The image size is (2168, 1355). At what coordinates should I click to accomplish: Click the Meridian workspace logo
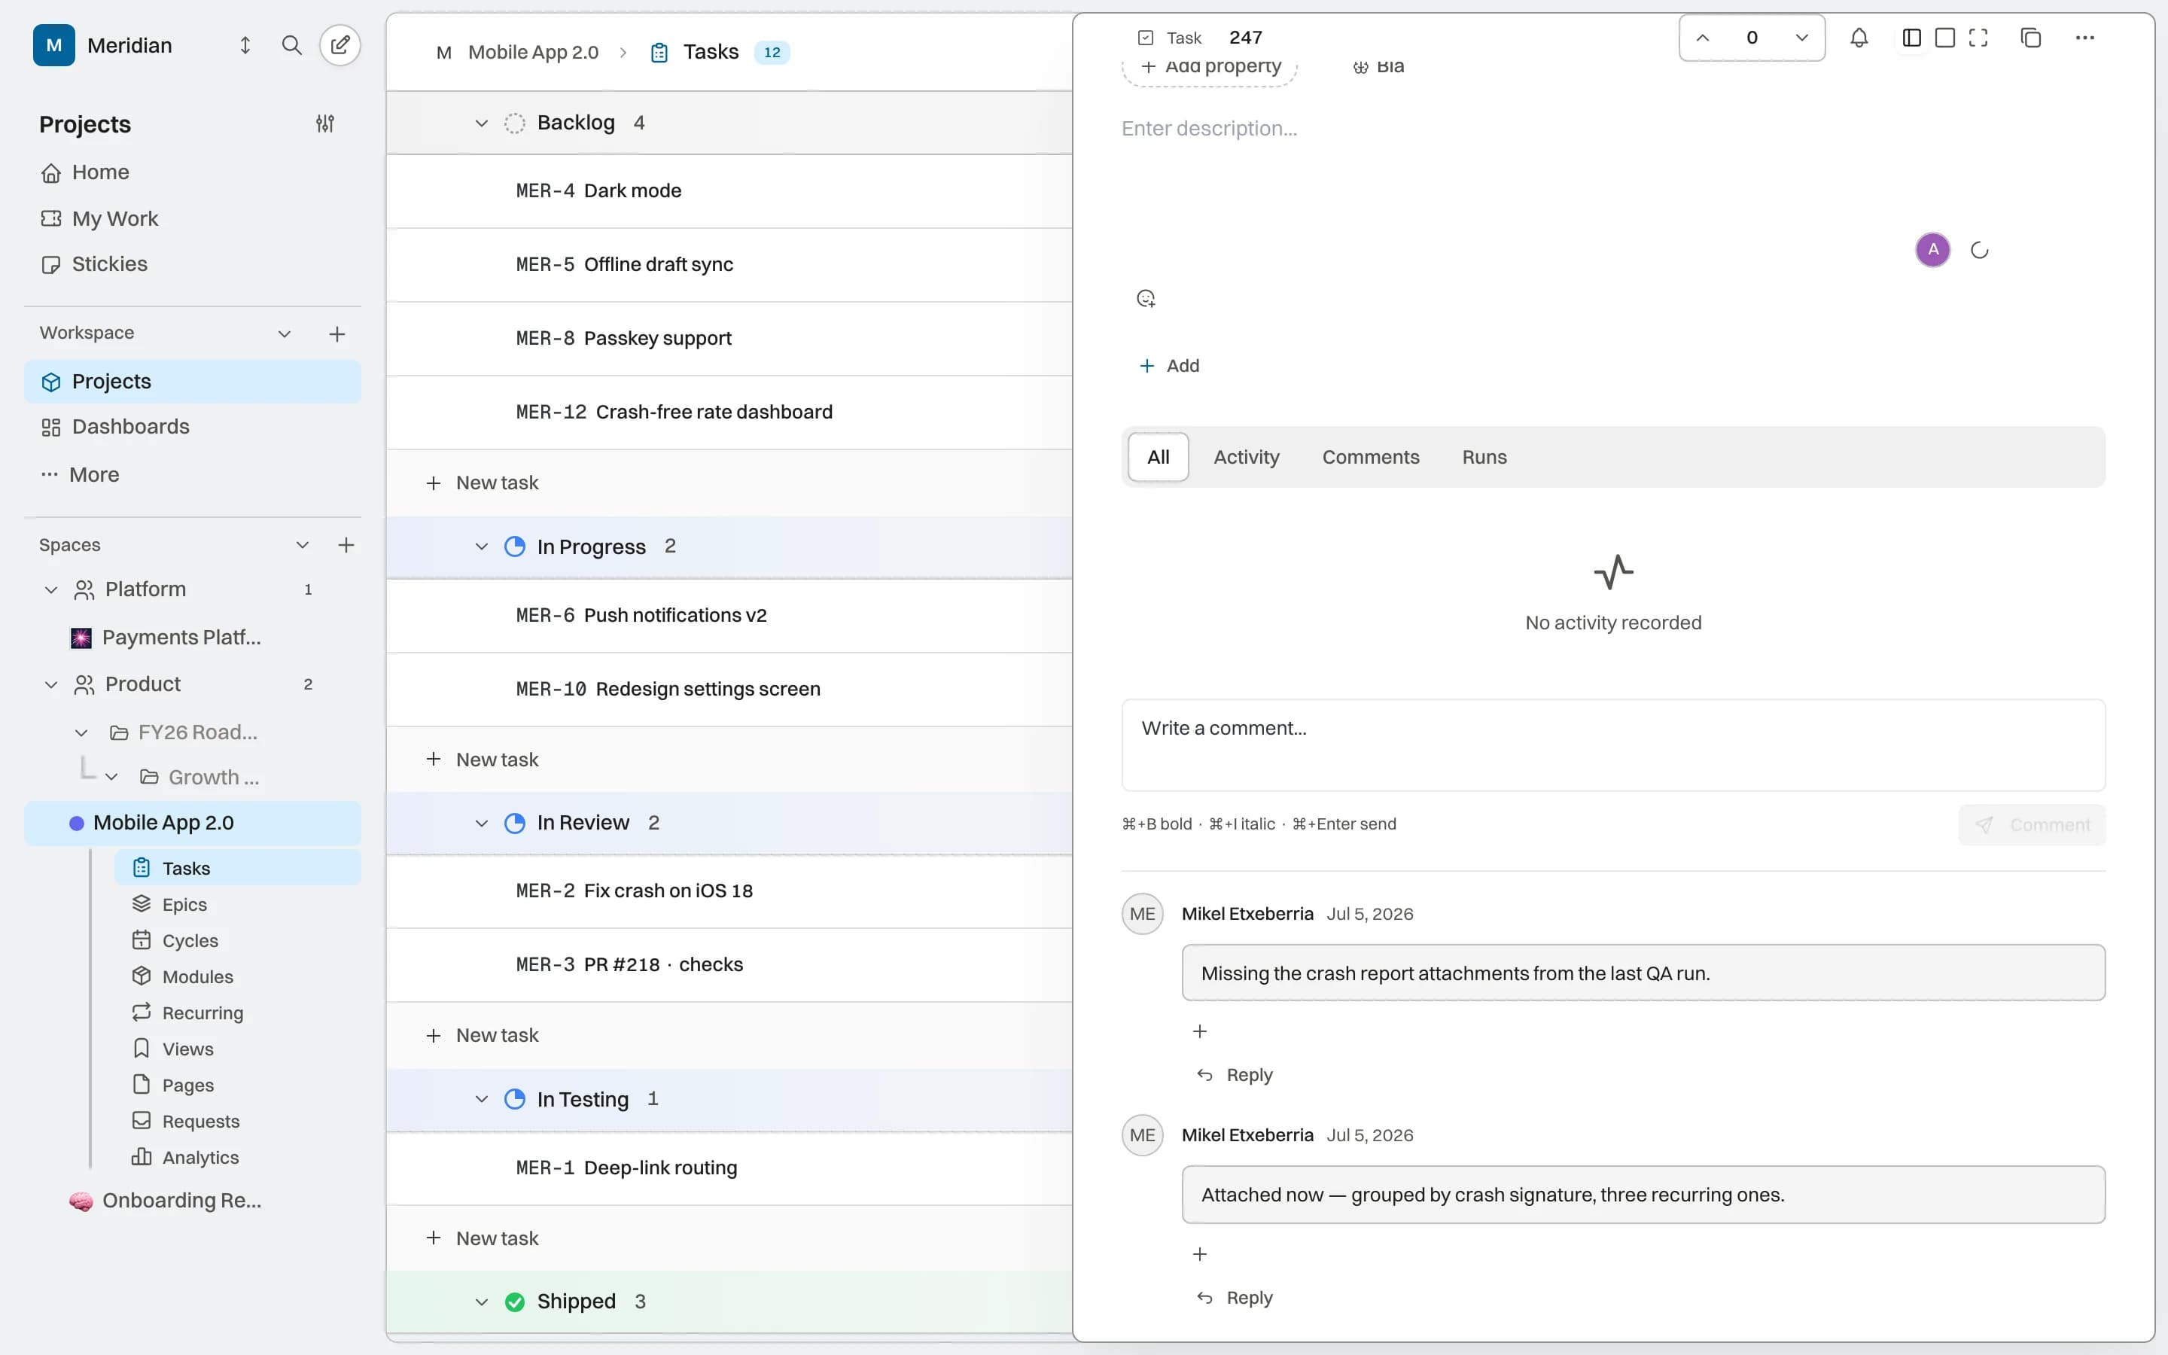click(x=53, y=45)
